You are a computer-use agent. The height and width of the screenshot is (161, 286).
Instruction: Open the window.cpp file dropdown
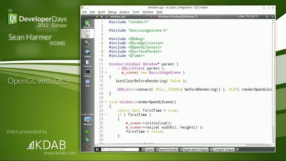tap(131, 17)
